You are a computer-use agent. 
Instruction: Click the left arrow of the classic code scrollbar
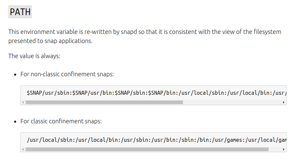23,149
